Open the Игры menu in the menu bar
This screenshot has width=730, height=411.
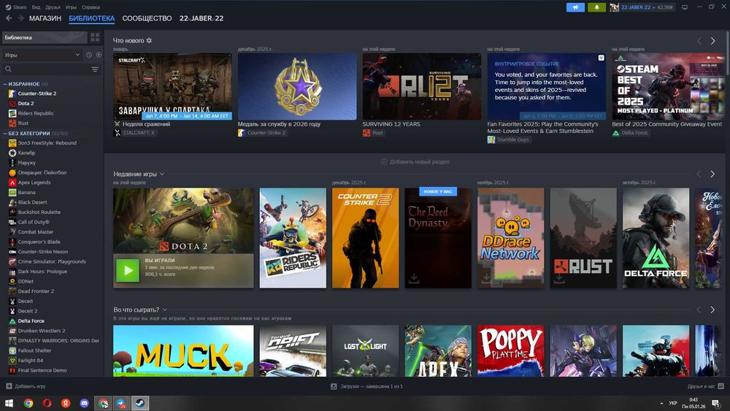[x=71, y=7]
